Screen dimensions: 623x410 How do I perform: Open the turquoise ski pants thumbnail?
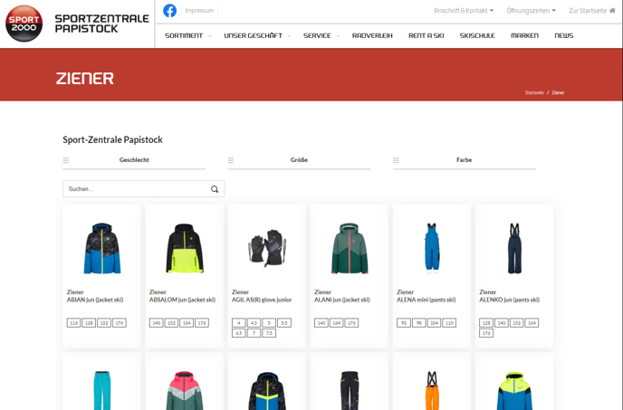(x=102, y=390)
